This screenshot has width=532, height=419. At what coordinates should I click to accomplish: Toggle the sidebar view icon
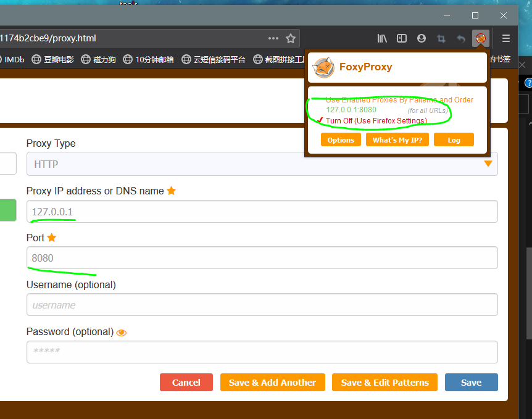tap(402, 38)
